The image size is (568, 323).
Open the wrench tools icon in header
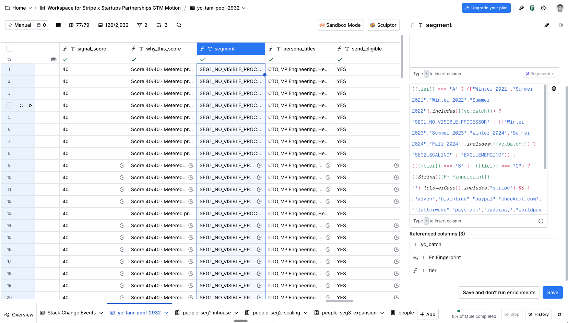(x=521, y=8)
